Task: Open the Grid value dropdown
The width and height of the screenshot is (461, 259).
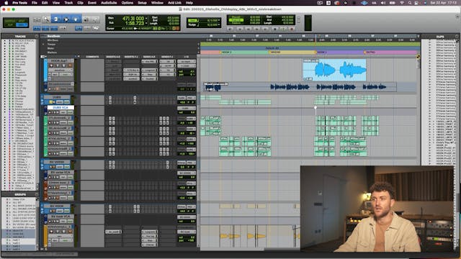Action: [x=219, y=21]
